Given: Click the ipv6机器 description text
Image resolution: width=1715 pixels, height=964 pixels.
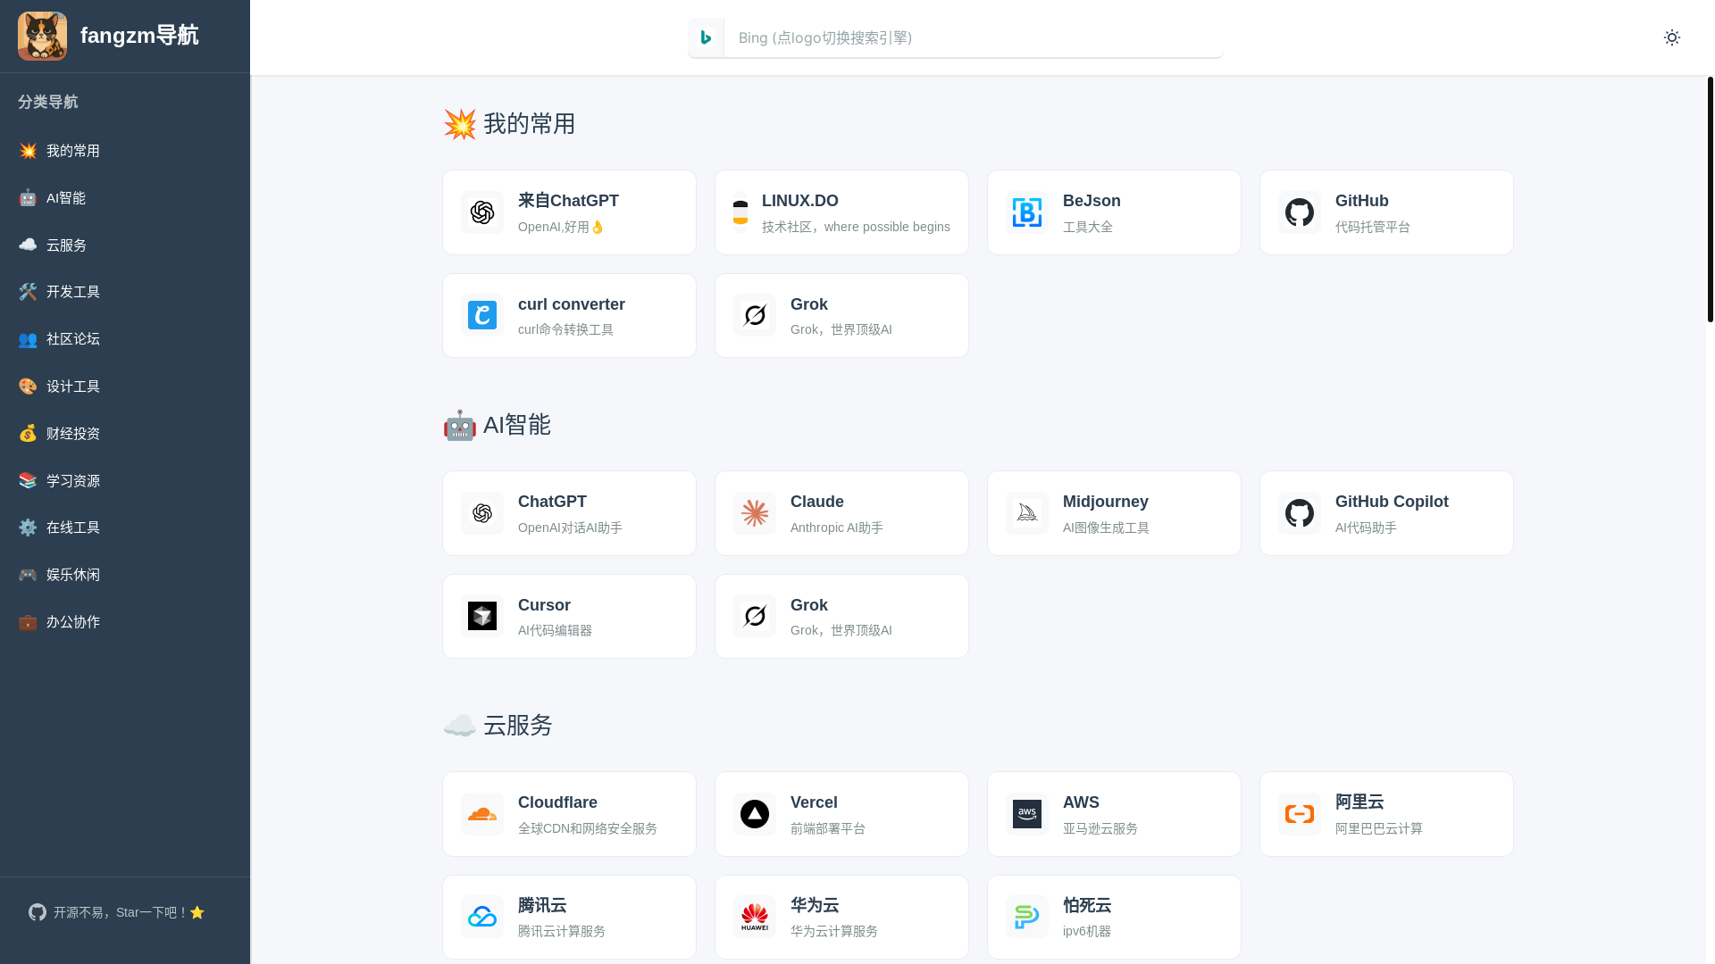Looking at the screenshot, I should click(x=1087, y=931).
